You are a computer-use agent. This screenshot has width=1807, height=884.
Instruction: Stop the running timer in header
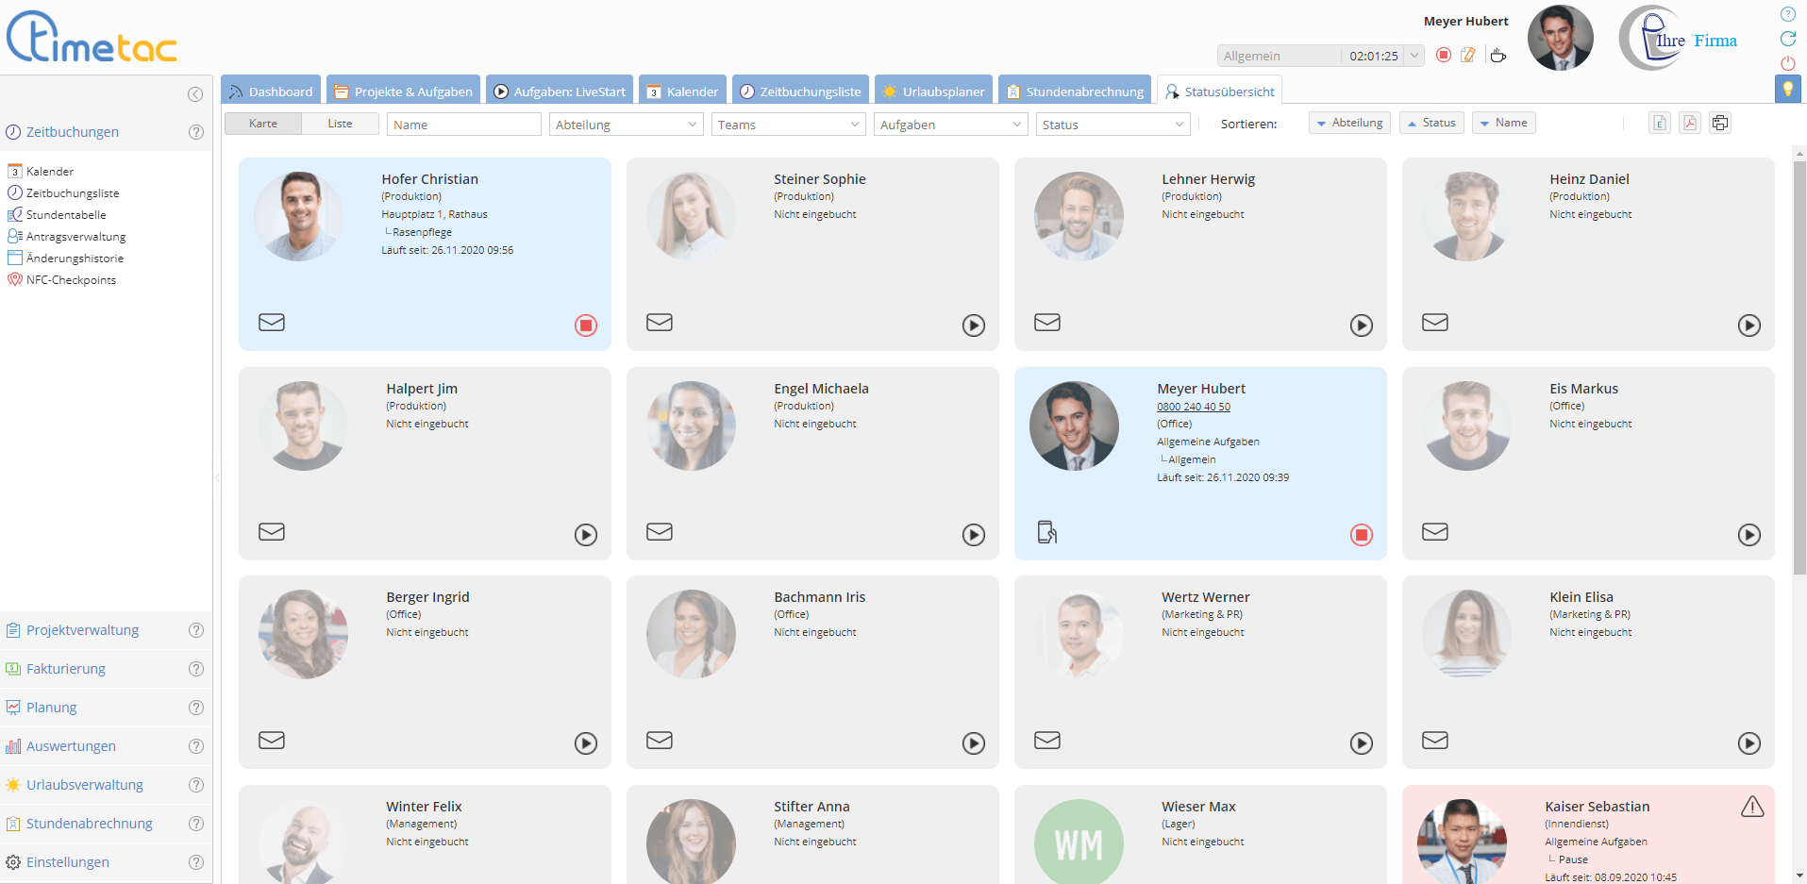(x=1443, y=56)
